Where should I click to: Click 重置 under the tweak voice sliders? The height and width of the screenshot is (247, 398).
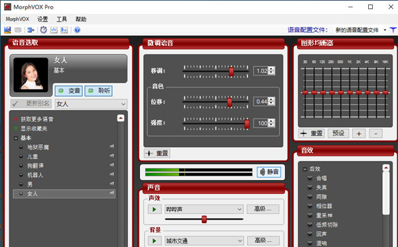[157, 153]
